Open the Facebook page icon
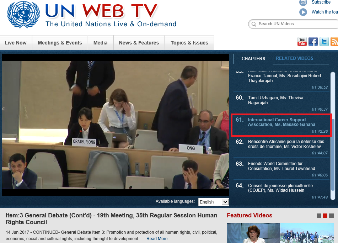This screenshot has height=243, width=338. 313,42
